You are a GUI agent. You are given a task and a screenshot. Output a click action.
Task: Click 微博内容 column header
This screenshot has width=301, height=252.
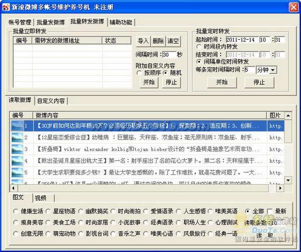coord(149,115)
